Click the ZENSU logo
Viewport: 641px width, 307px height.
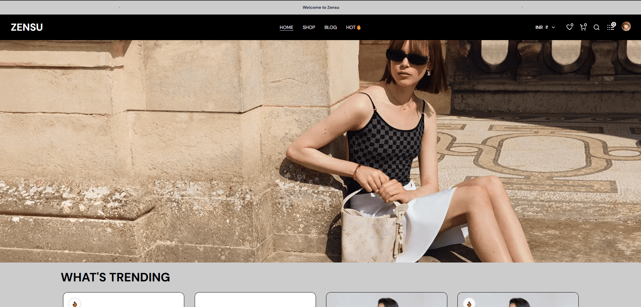click(x=27, y=27)
